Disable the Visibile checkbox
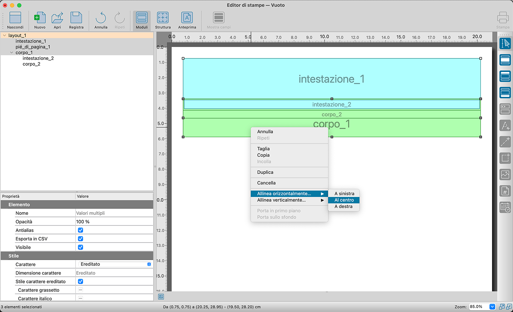Image resolution: width=513 pixels, height=312 pixels. (81, 248)
